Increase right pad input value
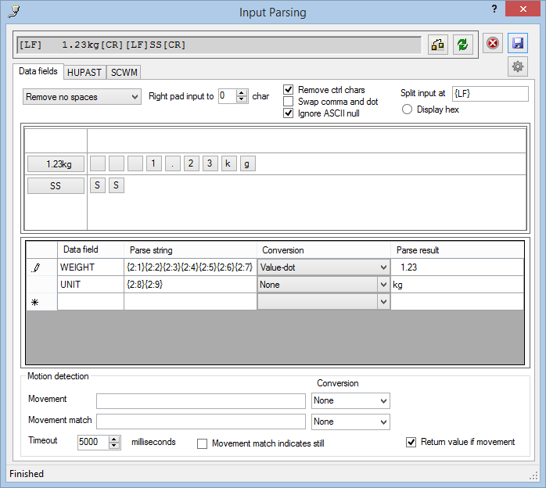This screenshot has width=546, height=488. (x=241, y=93)
